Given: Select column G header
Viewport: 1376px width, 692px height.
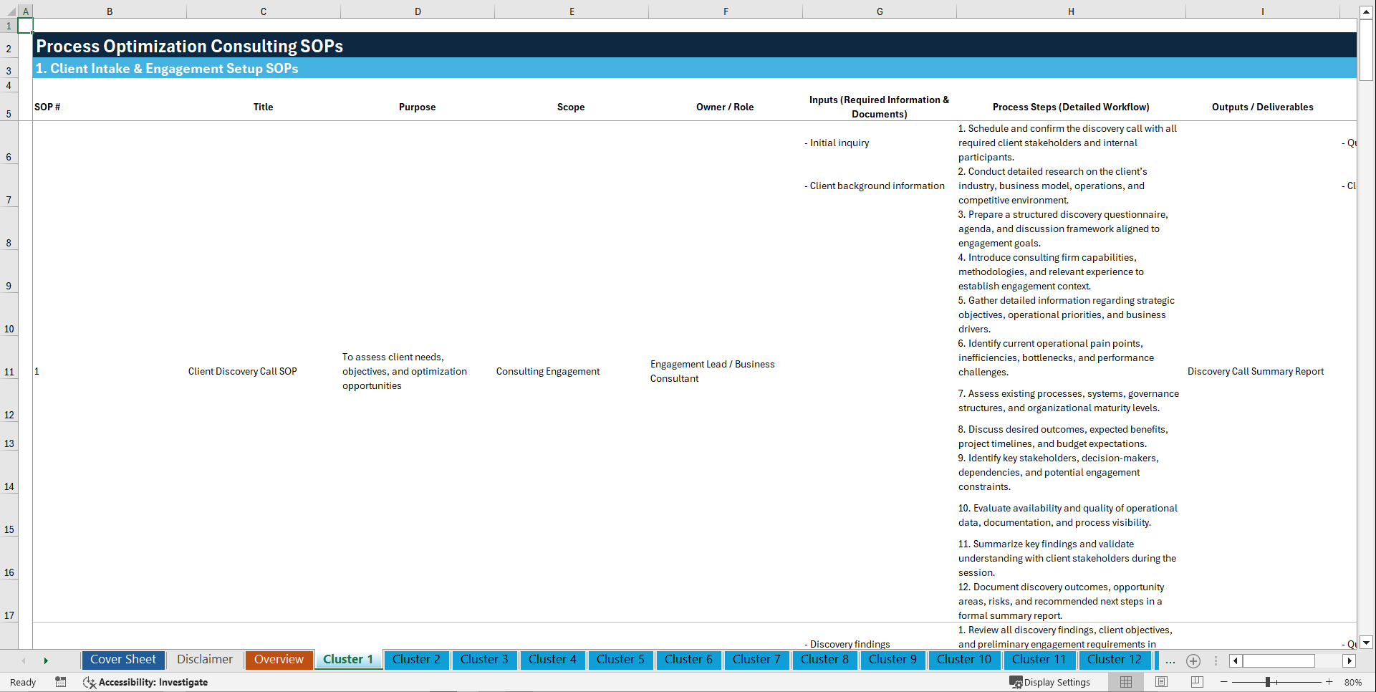Looking at the screenshot, I should 880,11.
